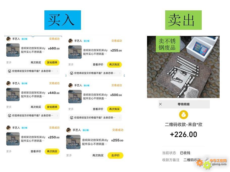Viewport: 230px width, 172px height.
Task: Close the 零钱明细 panel with X
Action: (160, 104)
